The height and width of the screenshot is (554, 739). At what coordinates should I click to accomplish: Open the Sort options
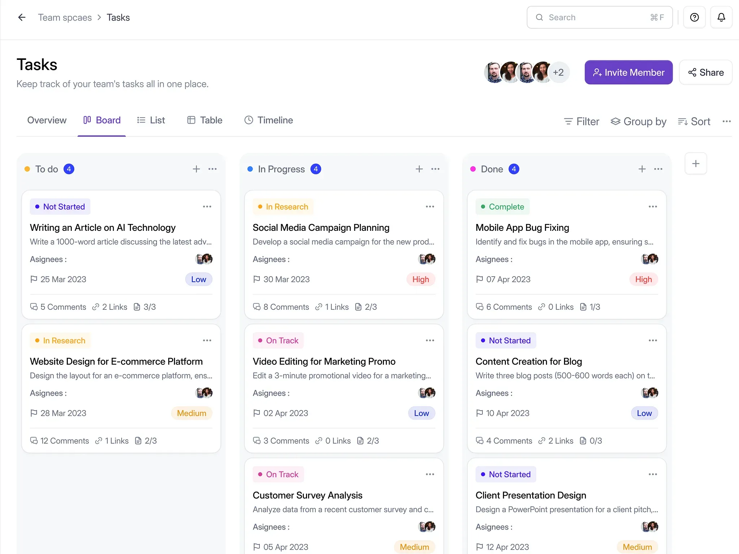click(694, 122)
